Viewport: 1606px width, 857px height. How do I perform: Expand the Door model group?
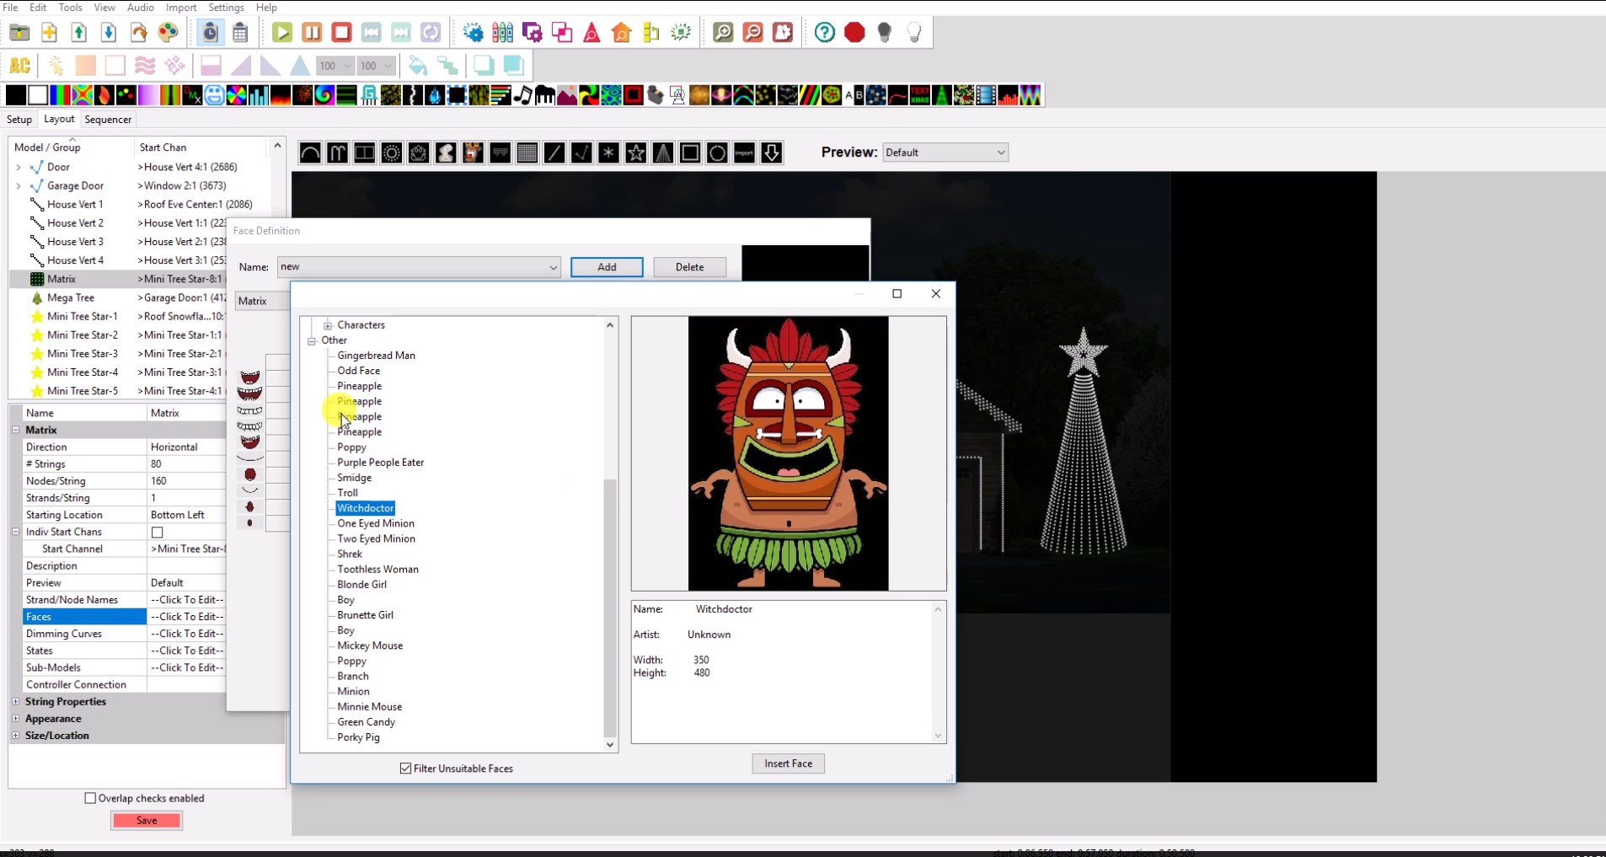(19, 167)
